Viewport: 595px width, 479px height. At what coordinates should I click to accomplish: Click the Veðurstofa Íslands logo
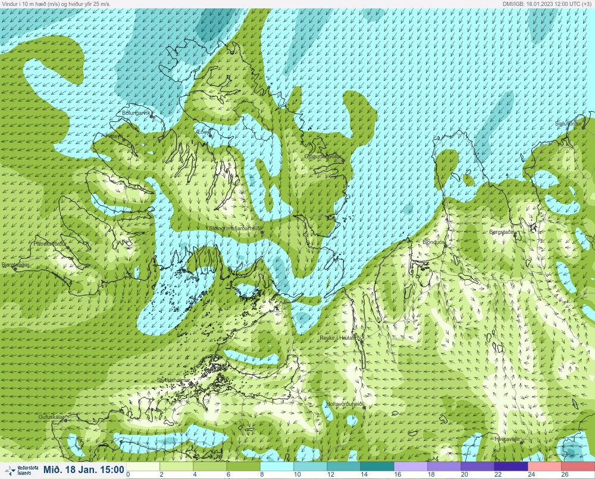(20, 470)
